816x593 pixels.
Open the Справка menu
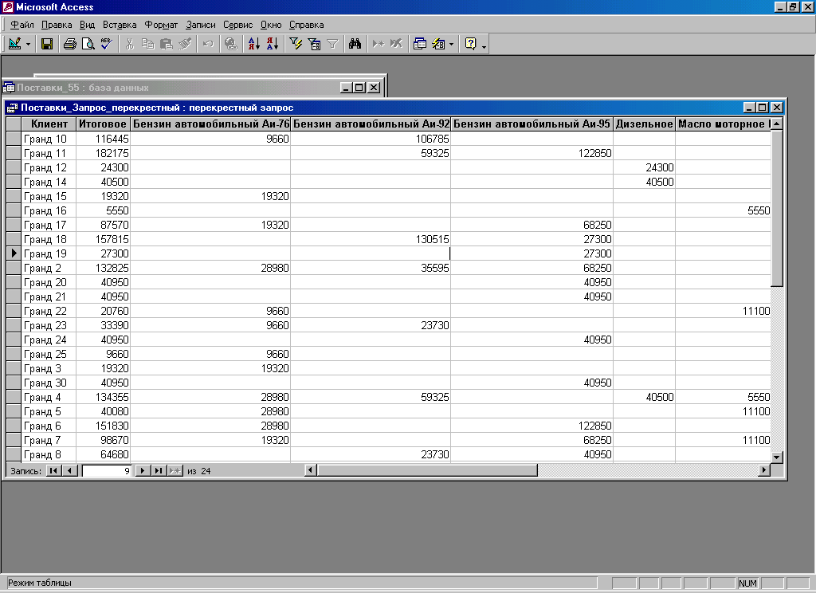(307, 25)
